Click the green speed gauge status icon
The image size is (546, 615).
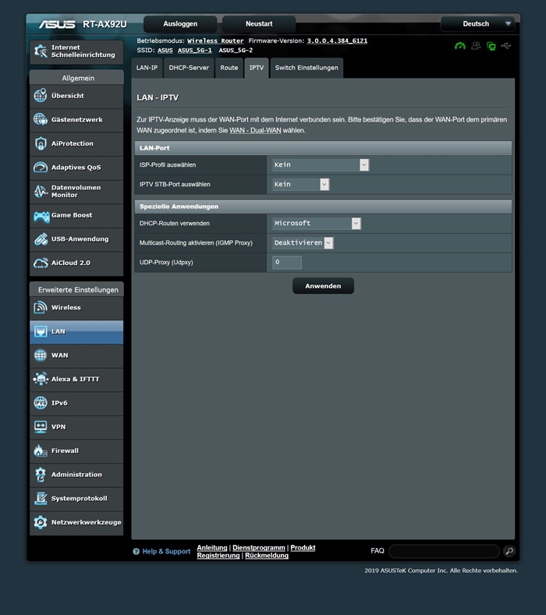[x=460, y=46]
